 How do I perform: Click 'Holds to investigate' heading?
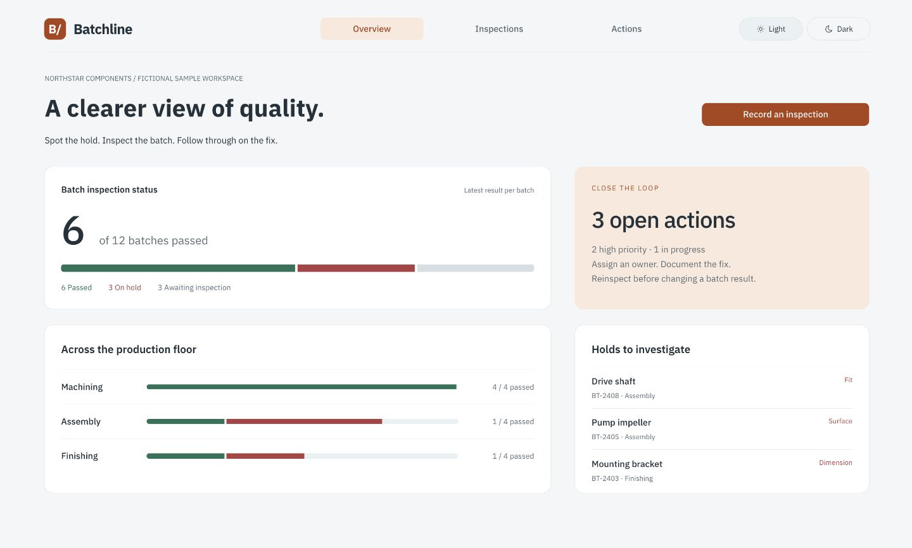(x=641, y=350)
